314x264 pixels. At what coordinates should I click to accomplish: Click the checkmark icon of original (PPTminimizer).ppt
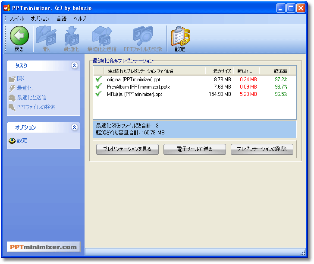pyautogui.click(x=98, y=79)
